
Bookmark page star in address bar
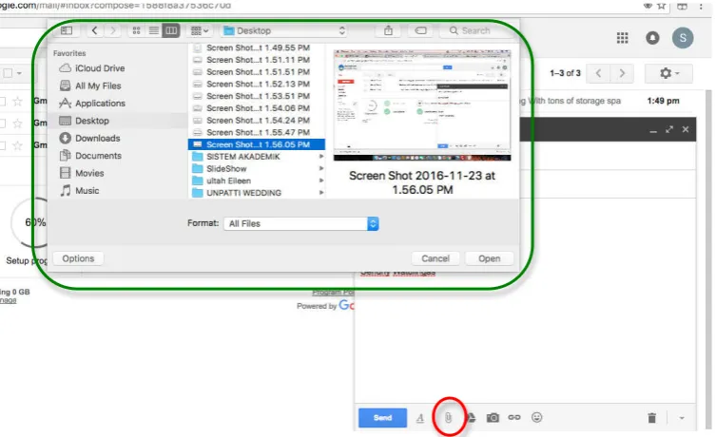[661, 6]
